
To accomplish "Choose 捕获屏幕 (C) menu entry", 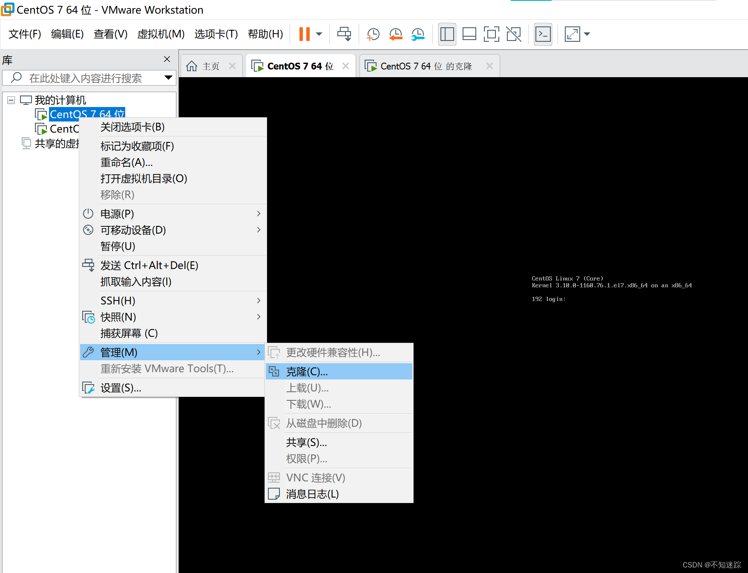I will 173,333.
